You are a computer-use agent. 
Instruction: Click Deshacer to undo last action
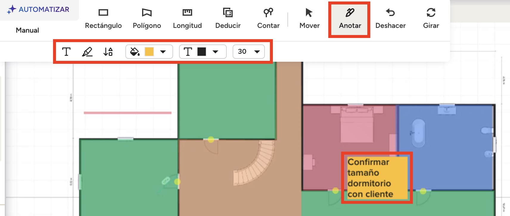390,18
